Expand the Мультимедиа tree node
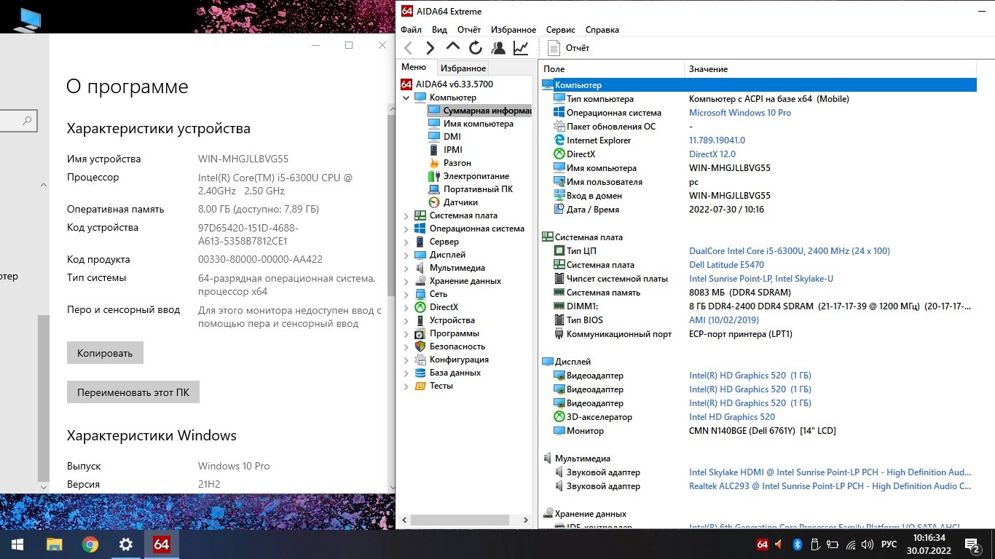995x559 pixels. 406,268
